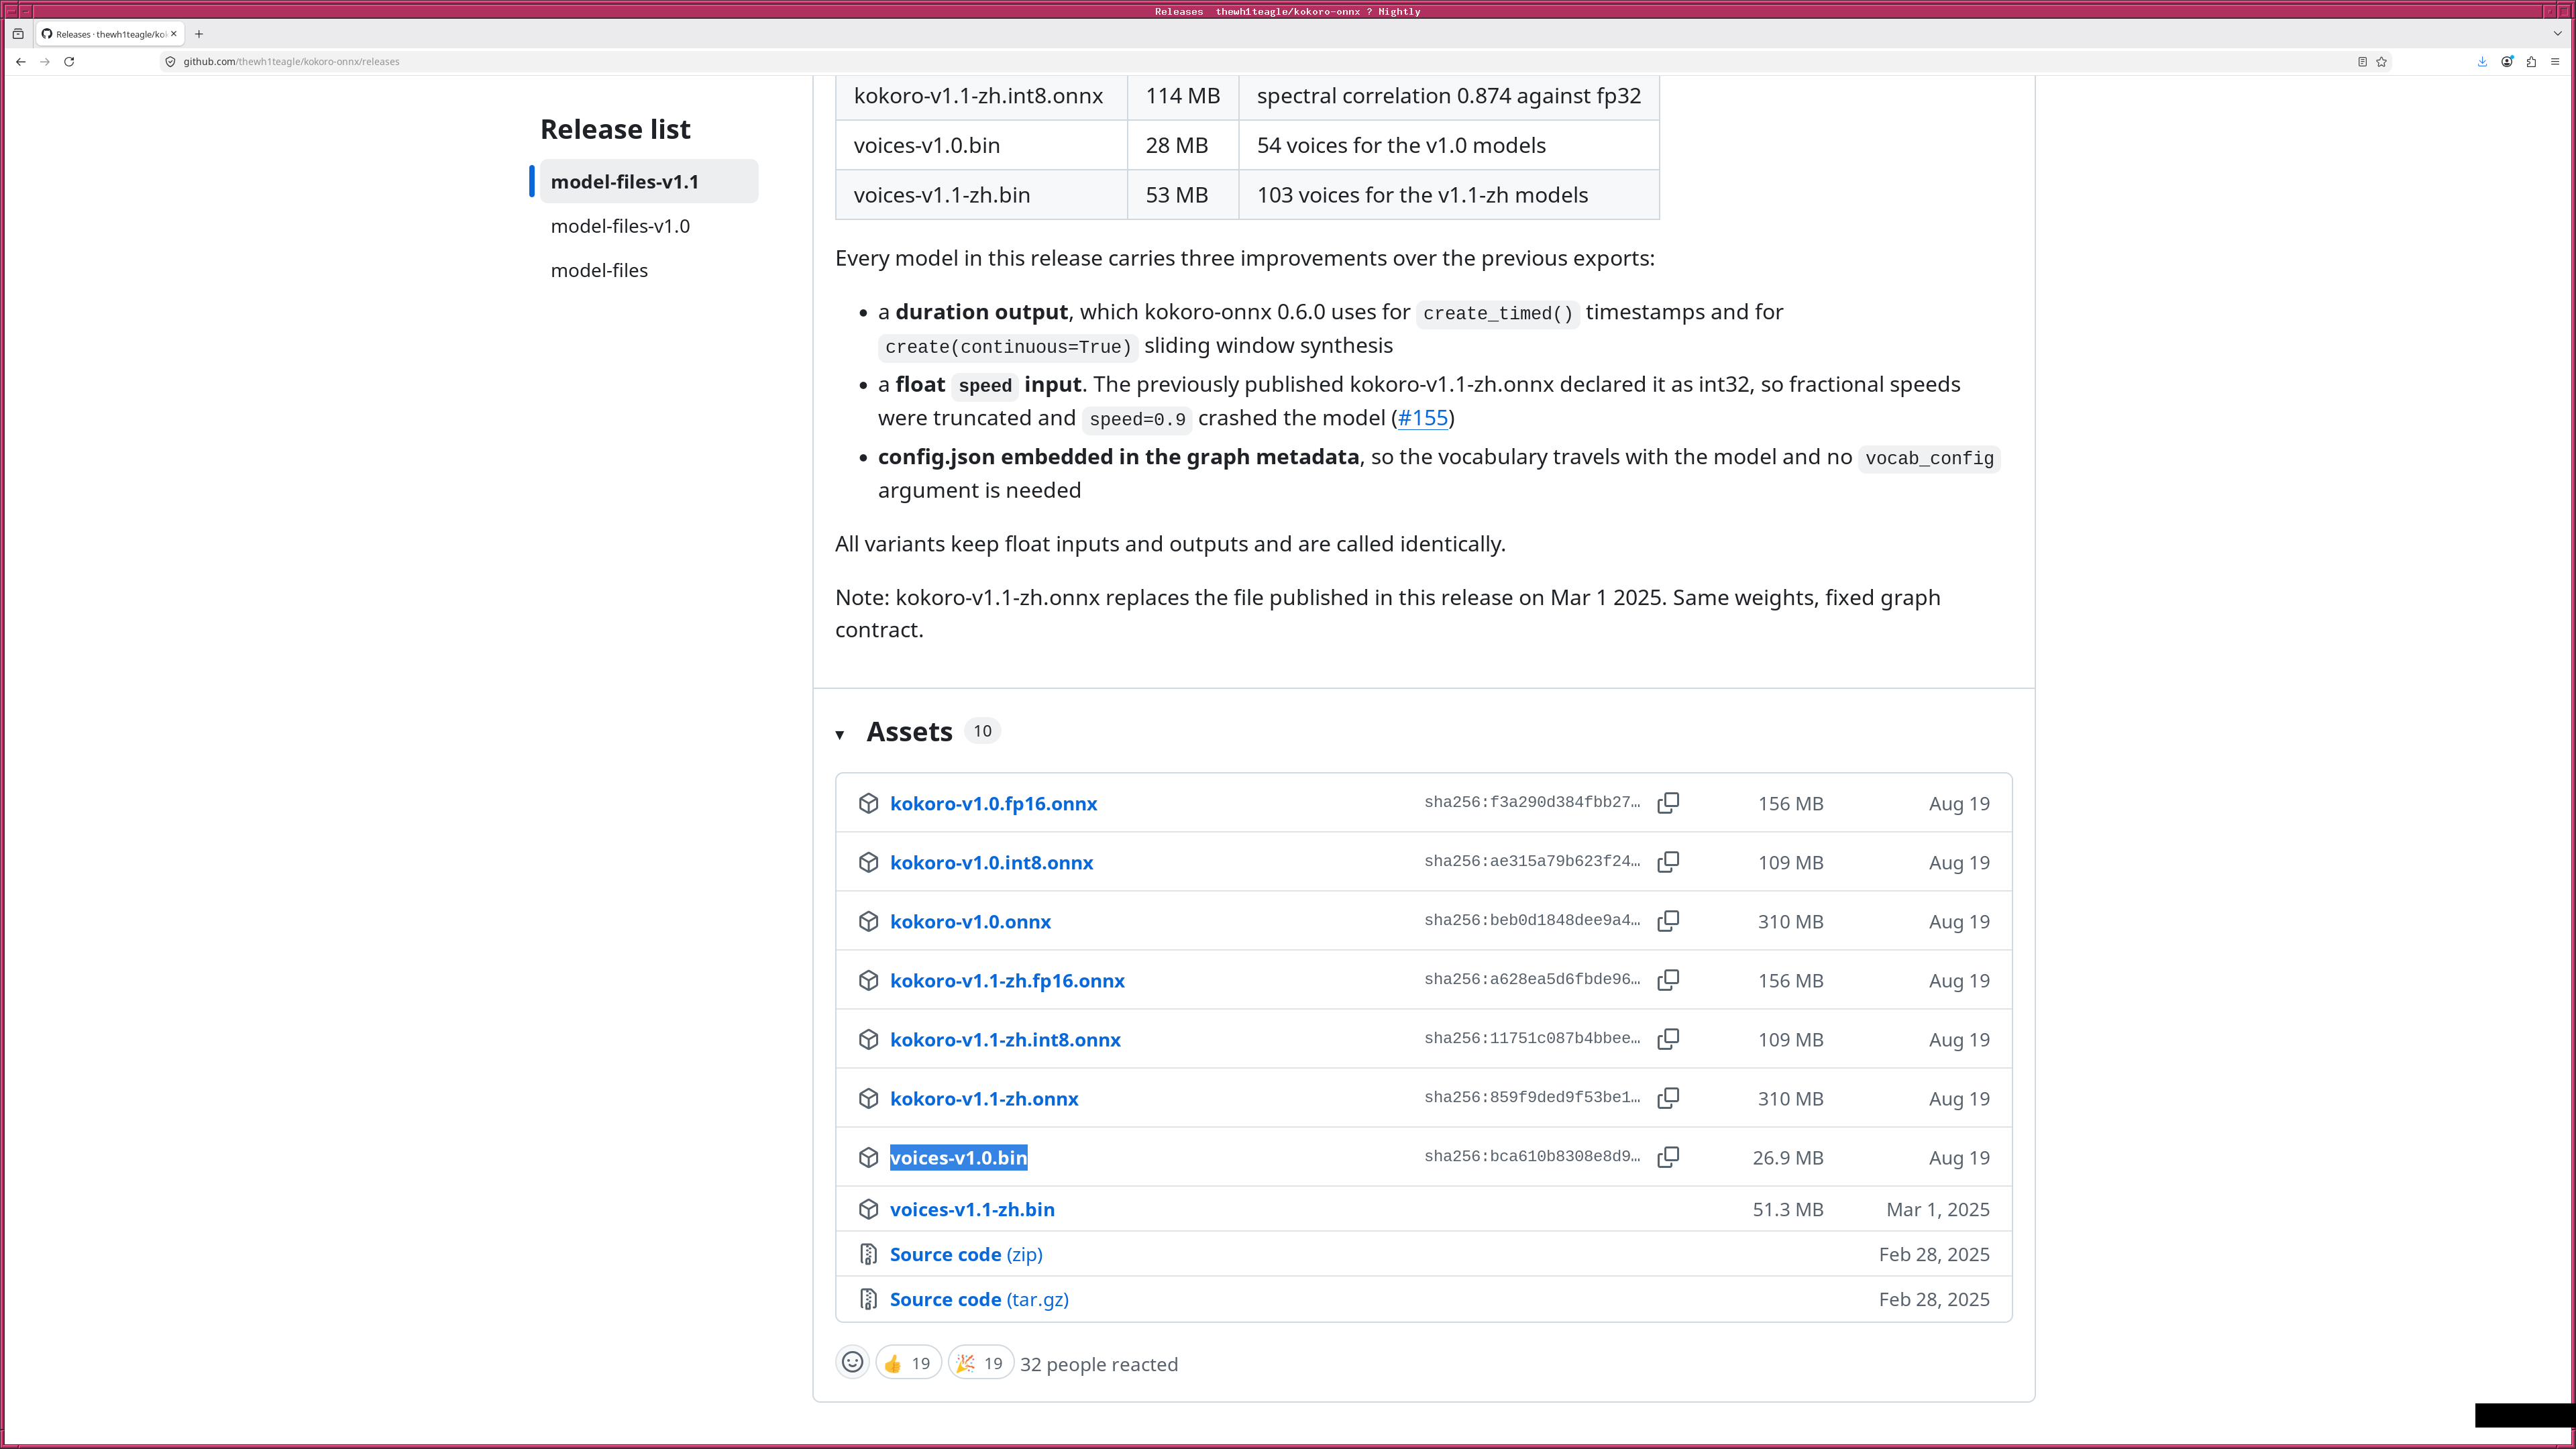Bookmark this page with star icon
2576x1449 pixels.
(2382, 62)
